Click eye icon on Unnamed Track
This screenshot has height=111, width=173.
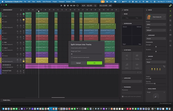(x=3, y=73)
